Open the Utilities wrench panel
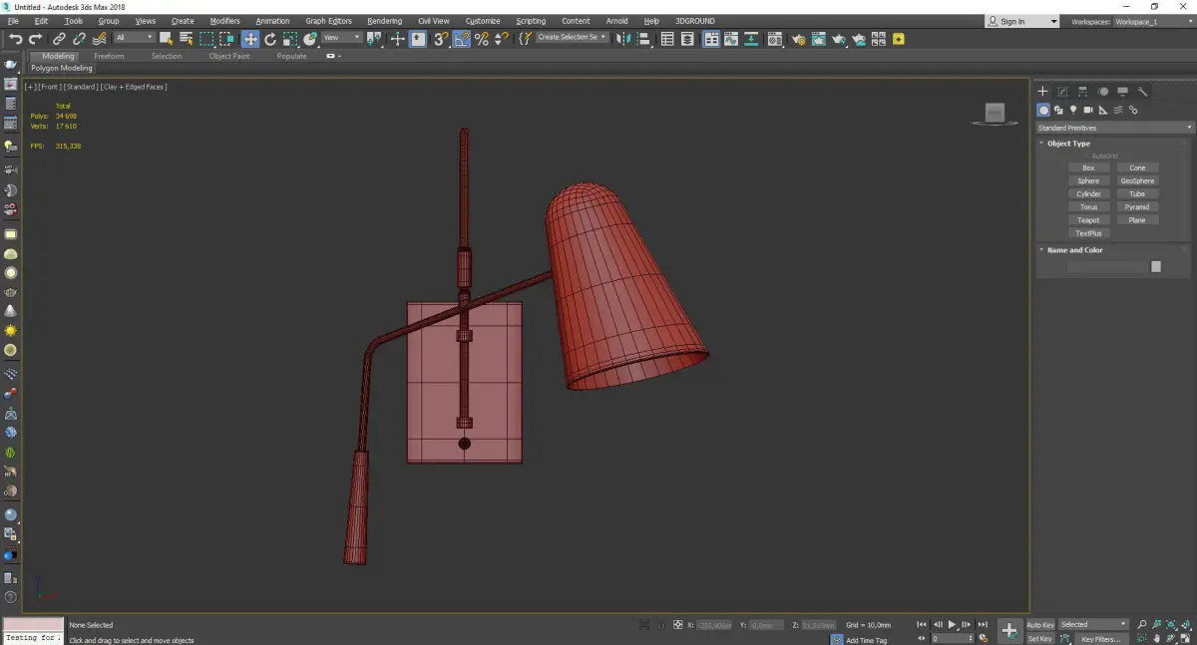 pyautogui.click(x=1143, y=92)
